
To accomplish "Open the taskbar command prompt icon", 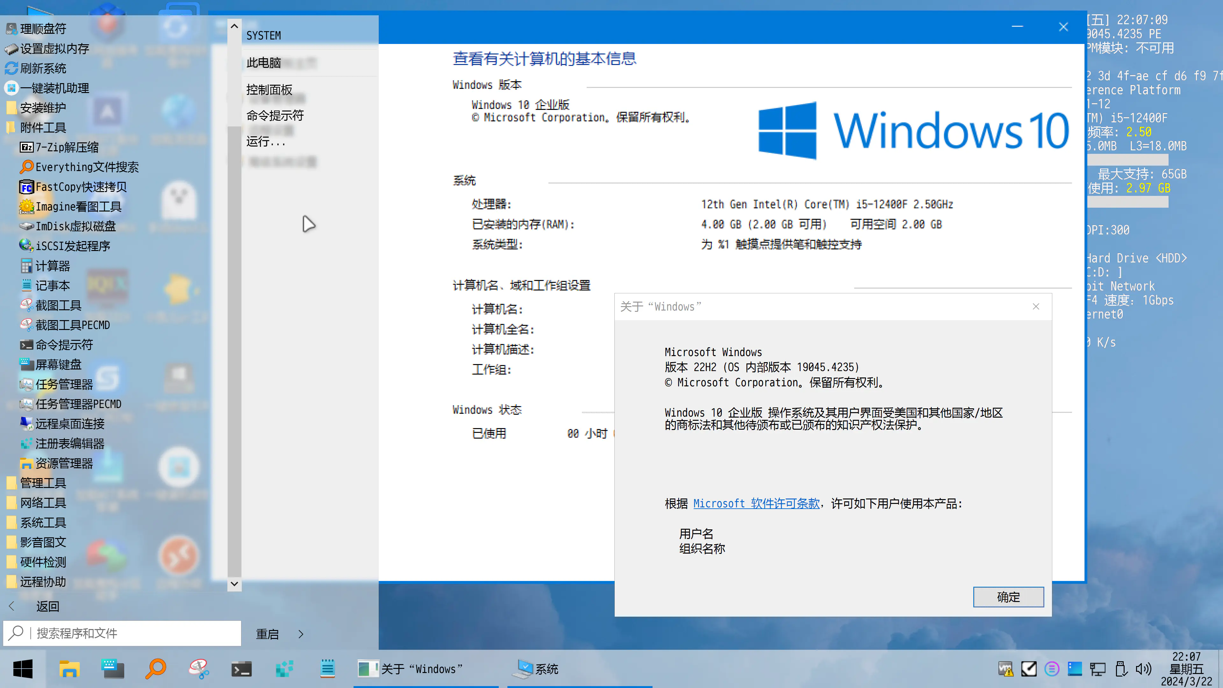I will pyautogui.click(x=241, y=669).
